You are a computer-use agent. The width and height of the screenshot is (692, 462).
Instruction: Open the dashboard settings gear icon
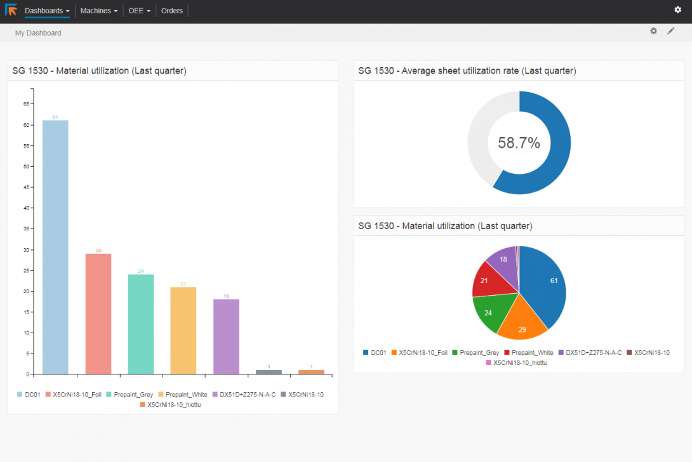click(x=653, y=30)
